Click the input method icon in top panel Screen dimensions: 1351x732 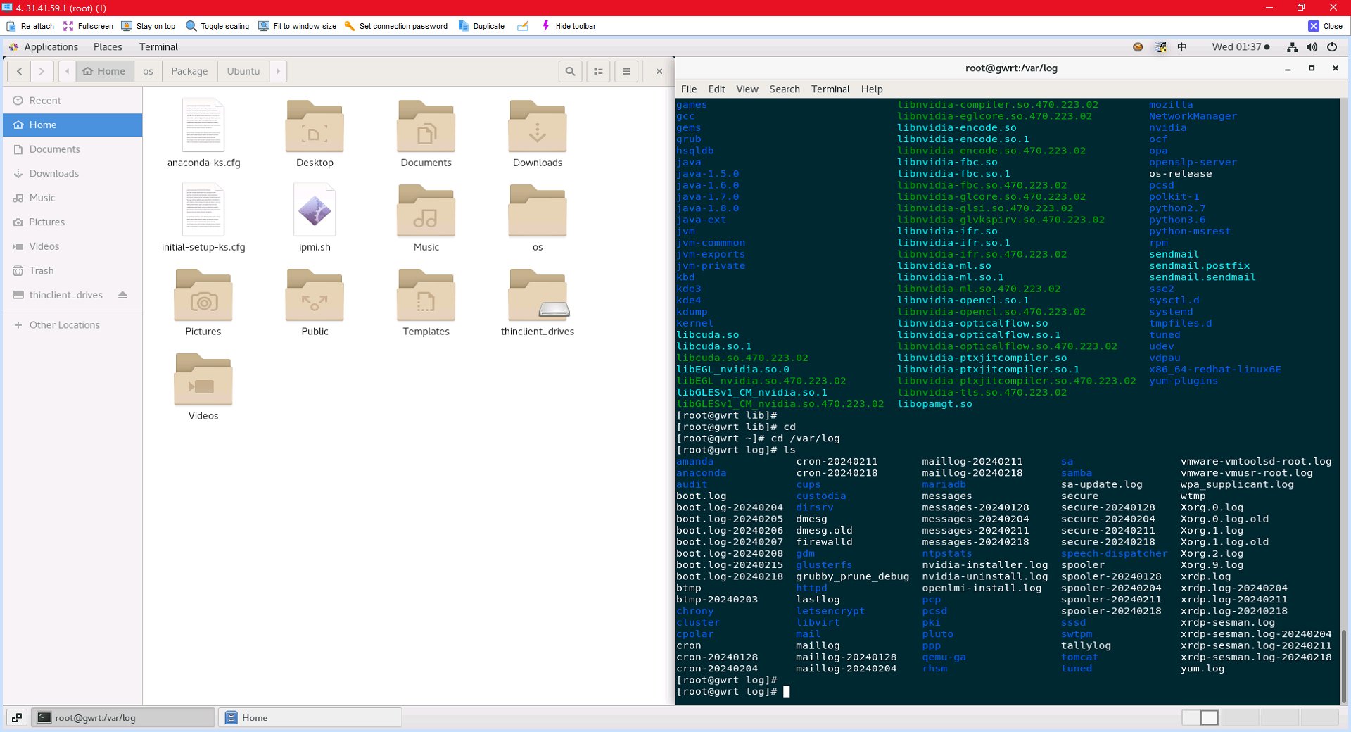click(1182, 47)
